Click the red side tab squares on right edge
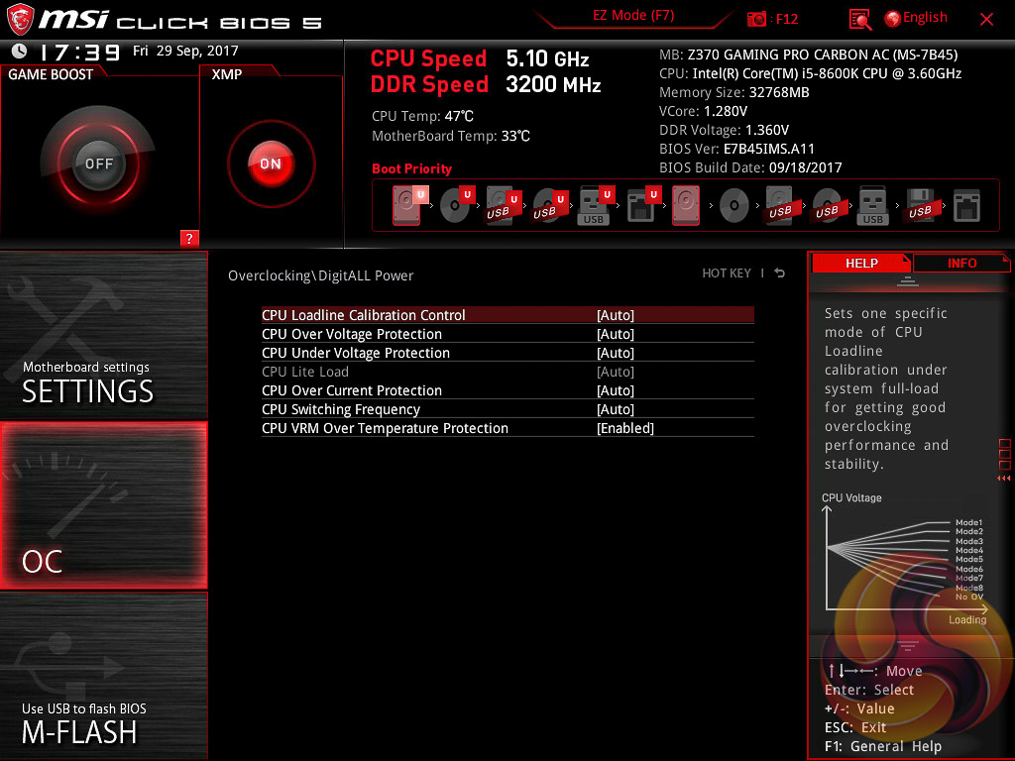The image size is (1015, 761). 1005,455
